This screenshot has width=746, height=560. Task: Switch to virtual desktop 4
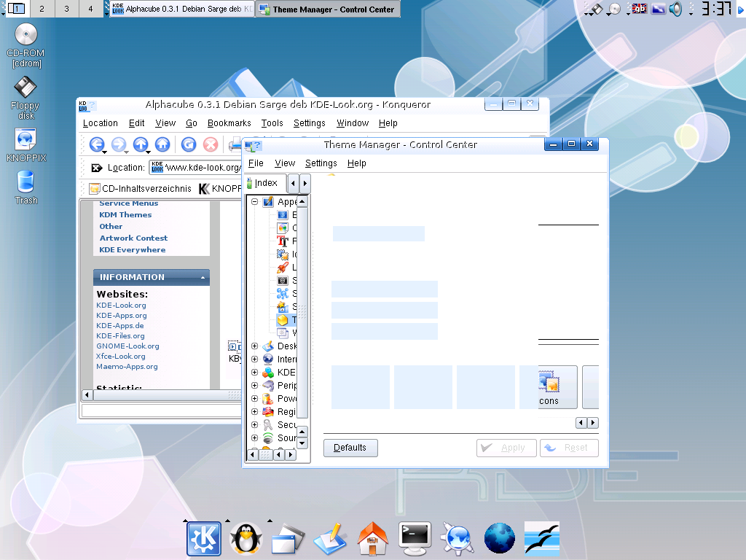(x=90, y=9)
